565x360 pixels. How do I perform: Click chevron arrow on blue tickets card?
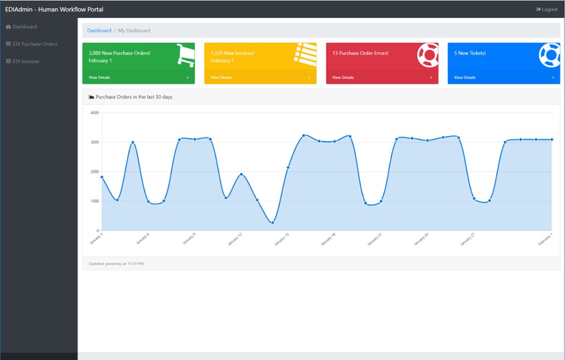click(553, 78)
